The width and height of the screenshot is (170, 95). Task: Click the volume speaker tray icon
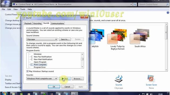coord(151,94)
